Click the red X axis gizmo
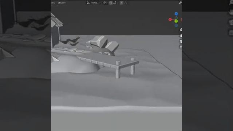The image size is (233, 131). click(x=170, y=19)
